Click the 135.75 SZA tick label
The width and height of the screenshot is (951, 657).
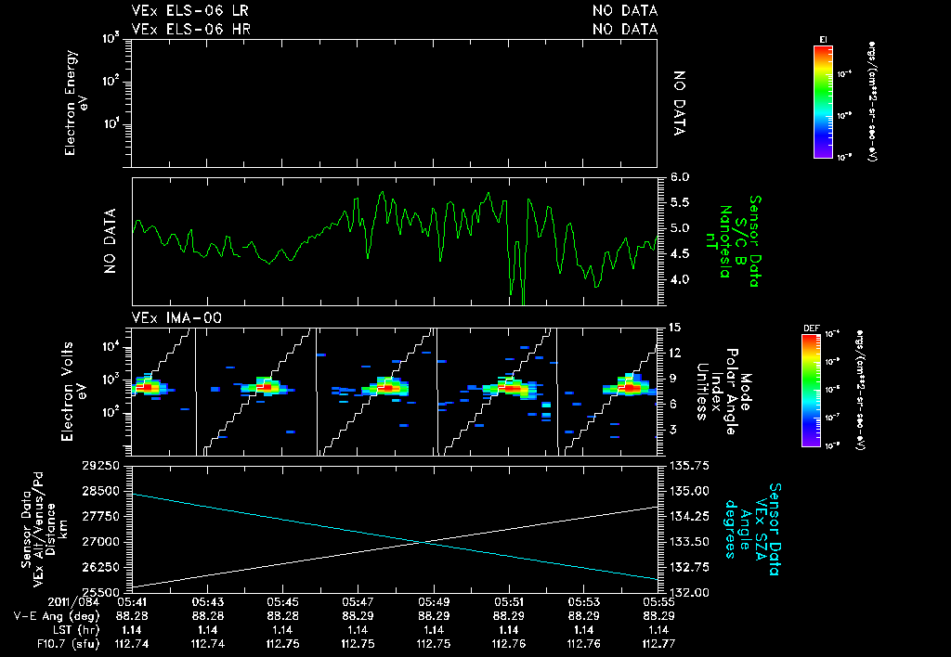point(688,466)
